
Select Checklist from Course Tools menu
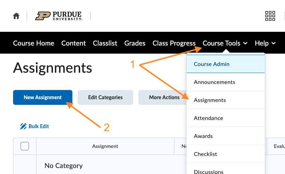point(206,154)
